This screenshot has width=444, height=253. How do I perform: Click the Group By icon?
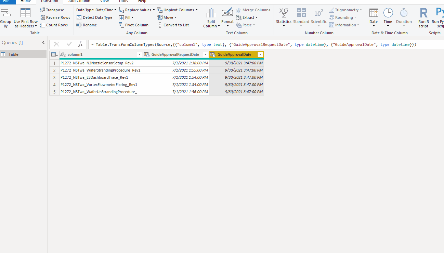pyautogui.click(x=6, y=13)
